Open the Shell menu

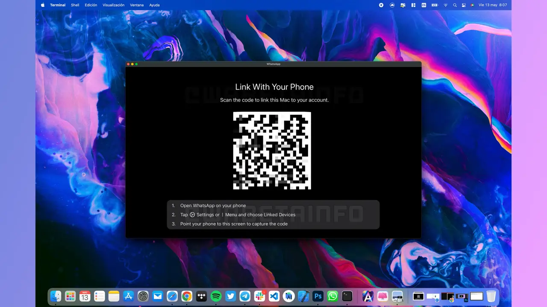tap(75, 5)
